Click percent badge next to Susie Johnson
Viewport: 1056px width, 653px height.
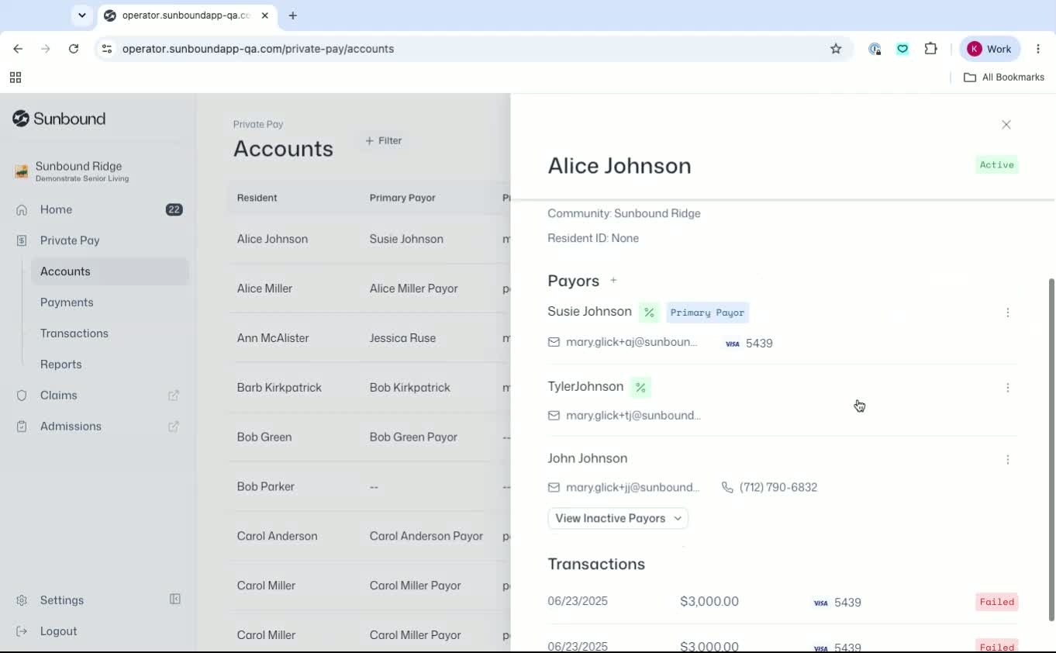click(x=649, y=313)
